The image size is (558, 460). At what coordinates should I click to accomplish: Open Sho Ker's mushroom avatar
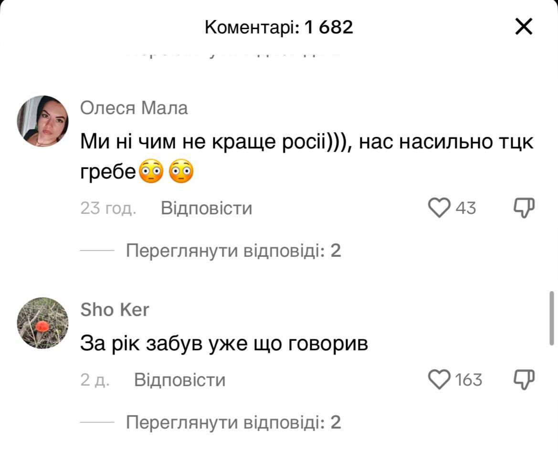pos(43,323)
